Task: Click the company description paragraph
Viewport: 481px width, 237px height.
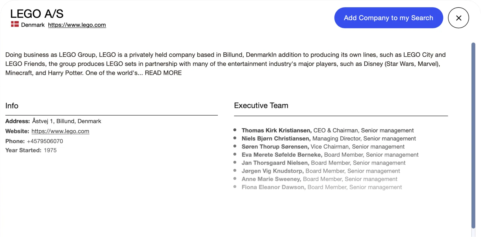Action: pos(225,64)
